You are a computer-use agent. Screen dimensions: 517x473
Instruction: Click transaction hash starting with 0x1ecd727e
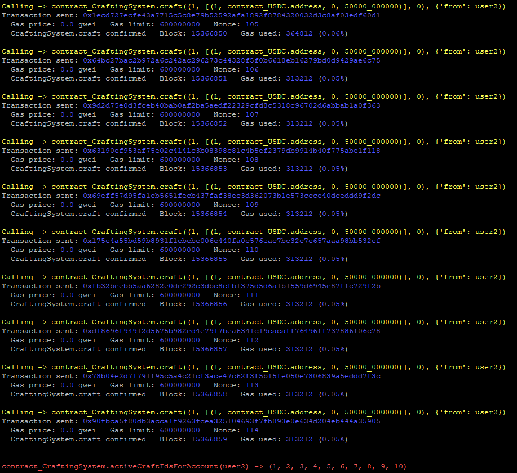click(x=232, y=15)
